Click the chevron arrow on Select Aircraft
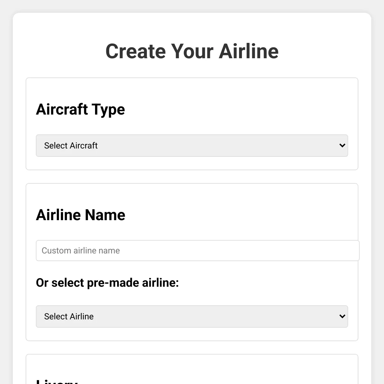 (x=342, y=146)
